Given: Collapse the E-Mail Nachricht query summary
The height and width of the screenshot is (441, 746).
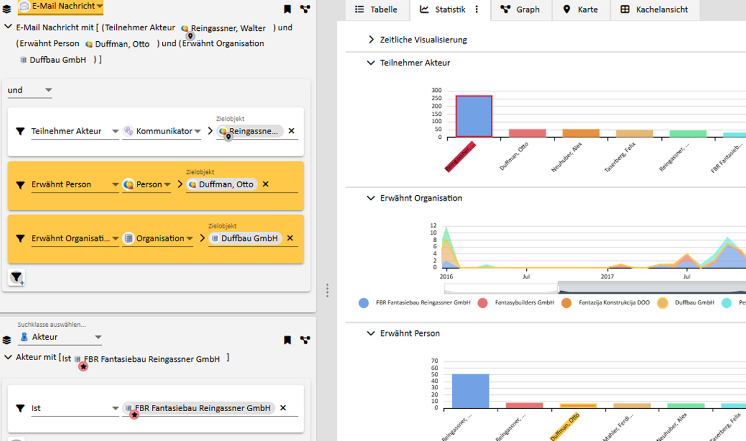Looking at the screenshot, I should 8,27.
